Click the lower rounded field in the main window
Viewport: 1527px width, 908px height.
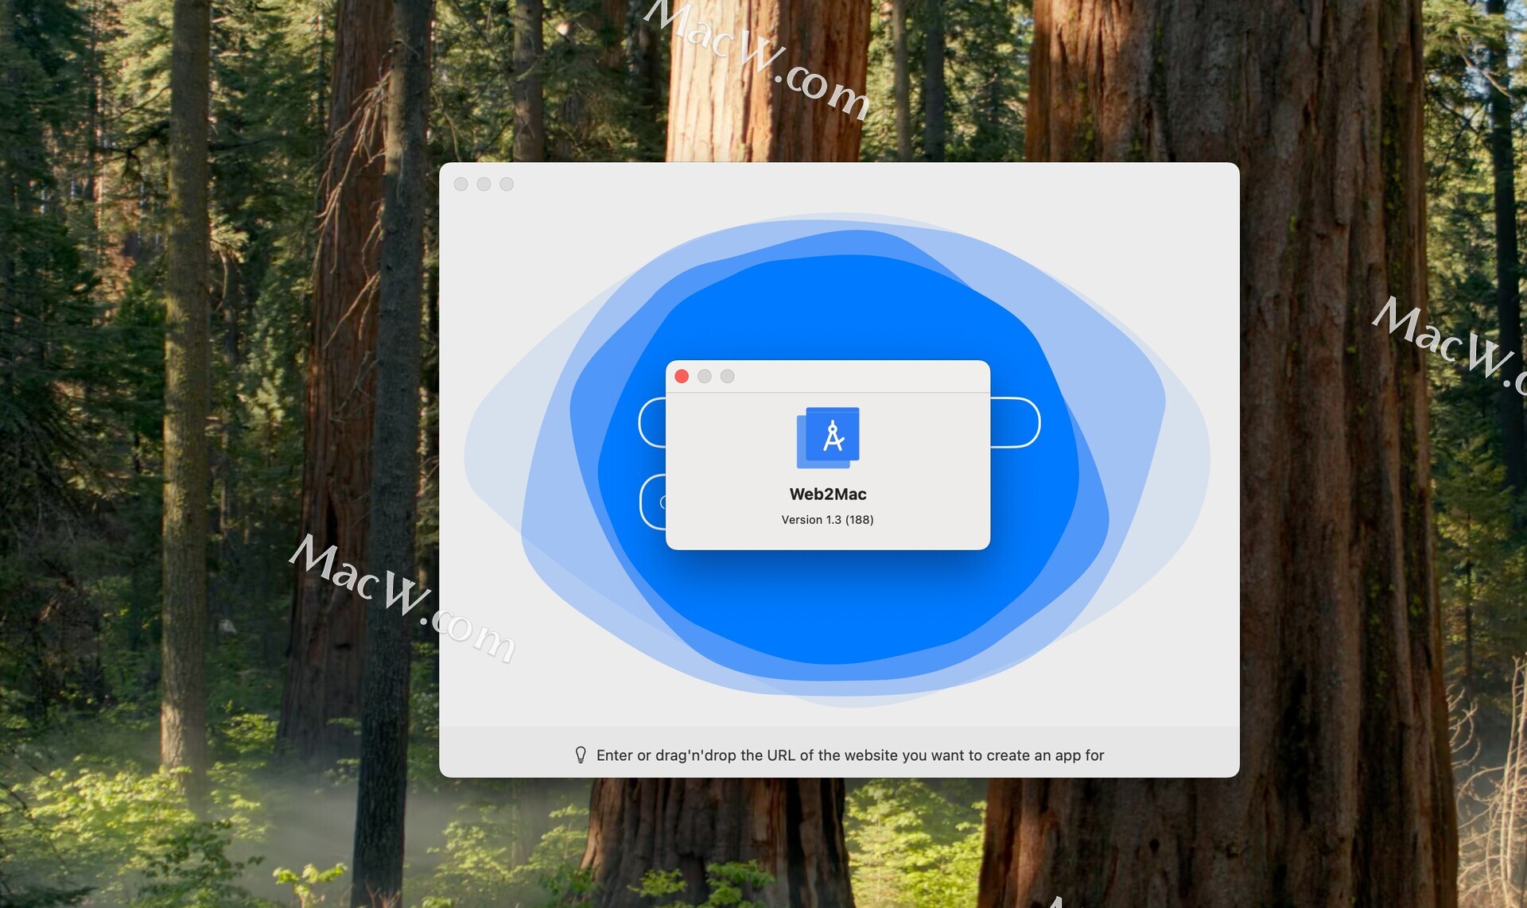point(653,502)
